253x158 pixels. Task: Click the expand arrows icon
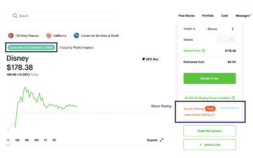click(x=162, y=140)
